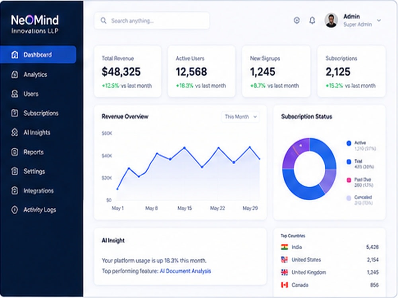The height and width of the screenshot is (298, 398).
Task: Click the +12.5% vs last month text
Action: pyautogui.click(x=127, y=86)
